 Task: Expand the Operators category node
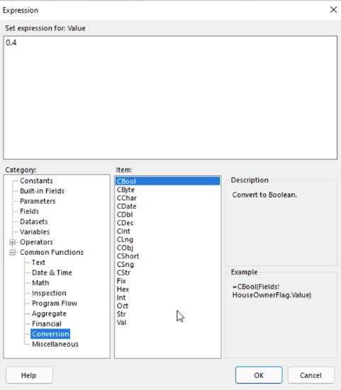tap(13, 242)
